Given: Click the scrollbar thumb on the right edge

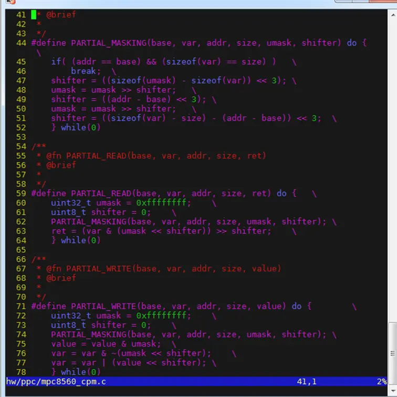Looking at the screenshot, I should coord(392,353).
